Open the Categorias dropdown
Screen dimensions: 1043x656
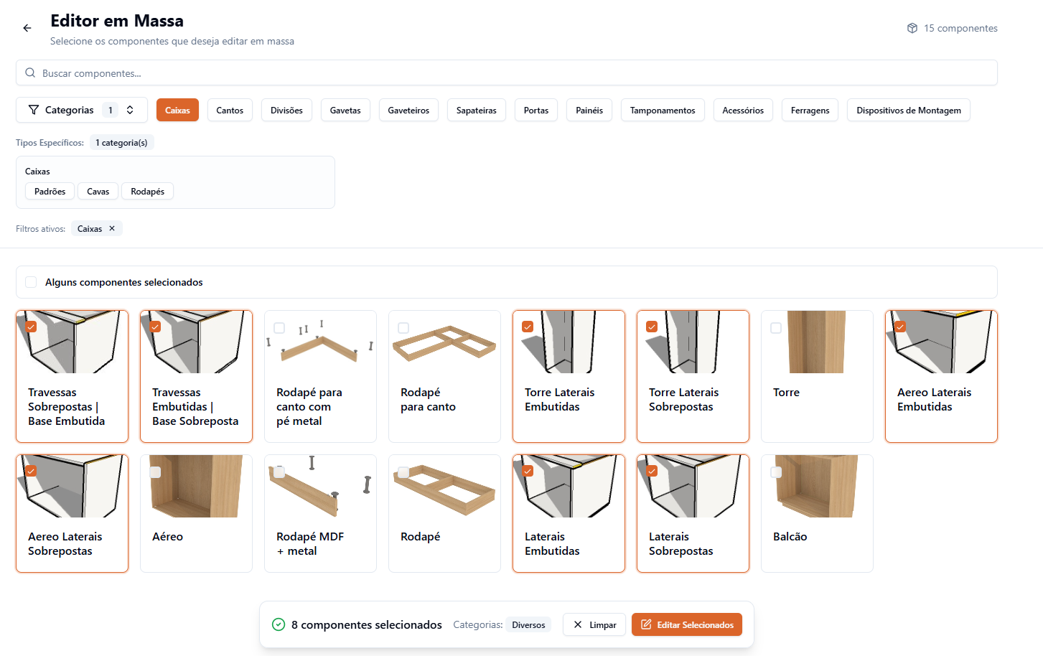[x=82, y=110]
